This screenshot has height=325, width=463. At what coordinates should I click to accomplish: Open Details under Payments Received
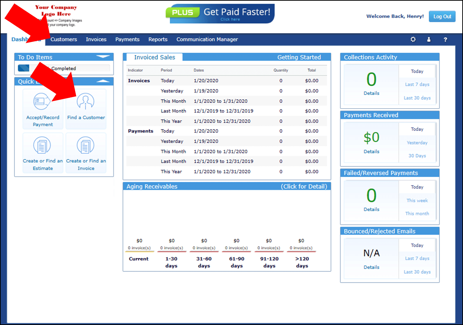371,152
